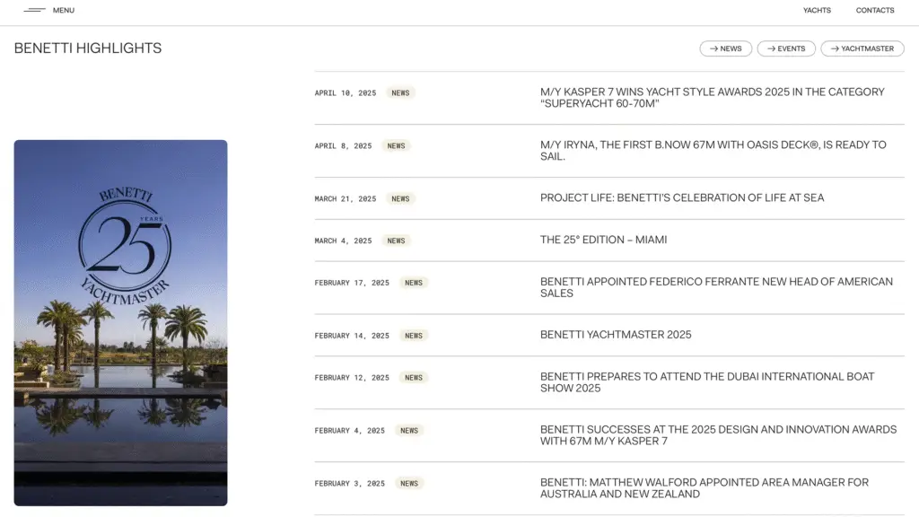Click NEWS tag on March 21, 2025 row

[400, 198]
